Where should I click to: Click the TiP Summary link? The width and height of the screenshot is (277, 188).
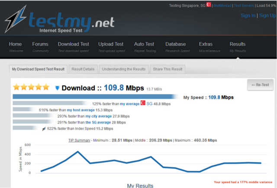pyautogui.click(x=79, y=140)
